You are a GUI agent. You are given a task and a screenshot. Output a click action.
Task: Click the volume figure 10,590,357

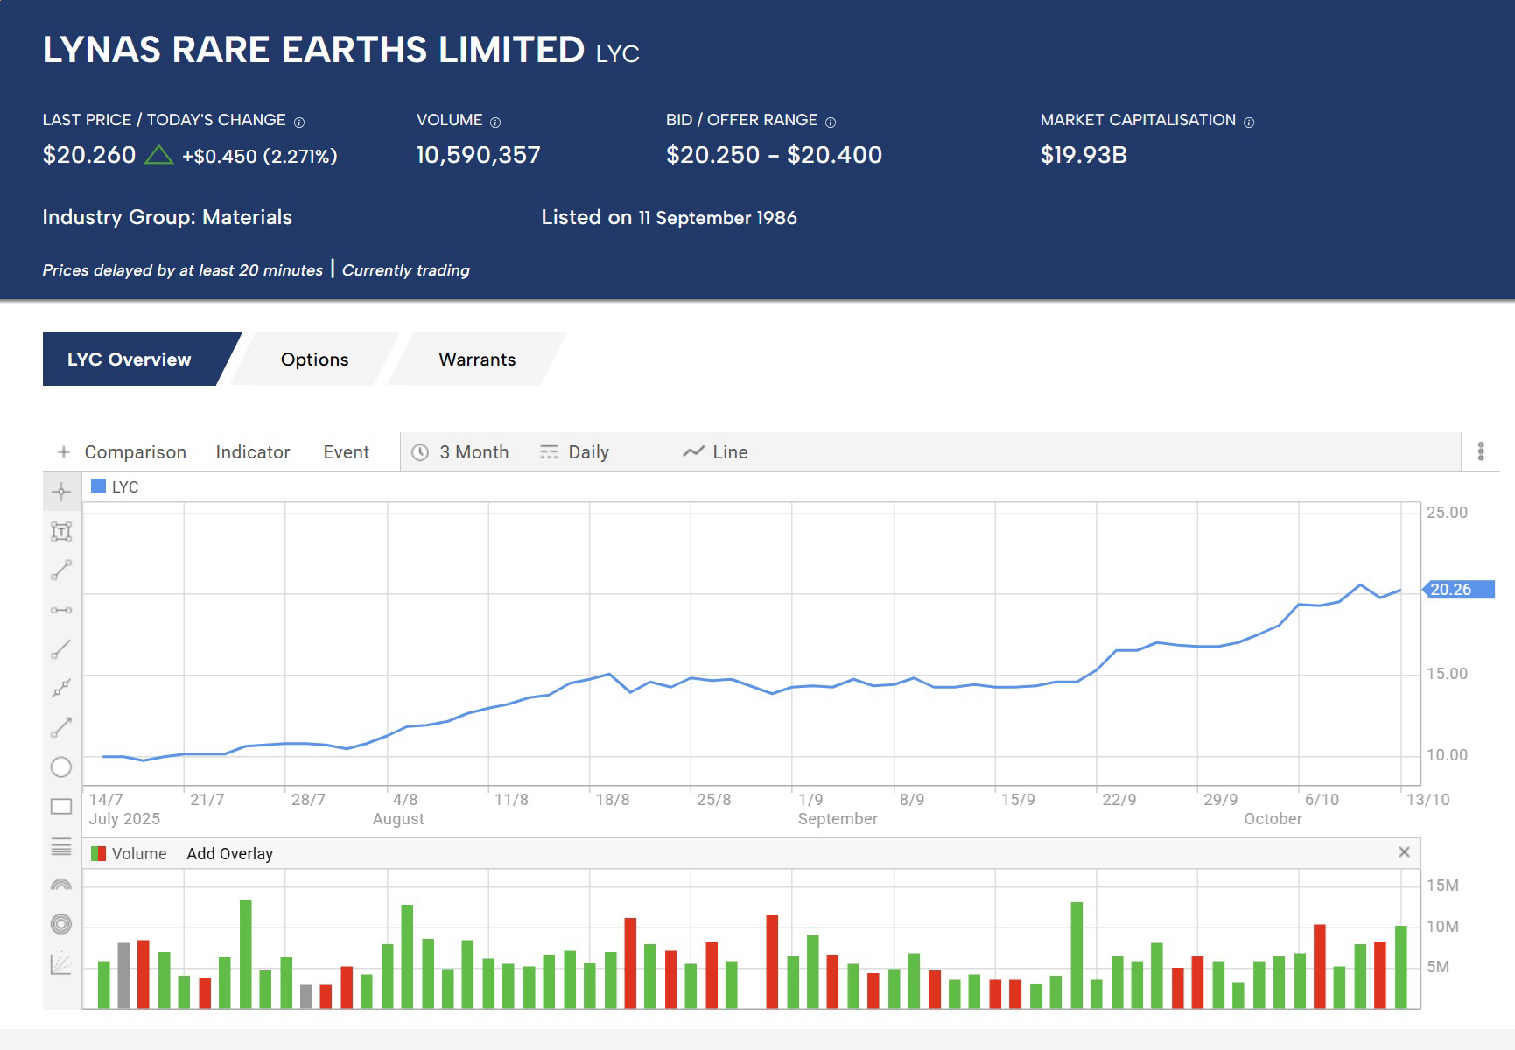479,155
